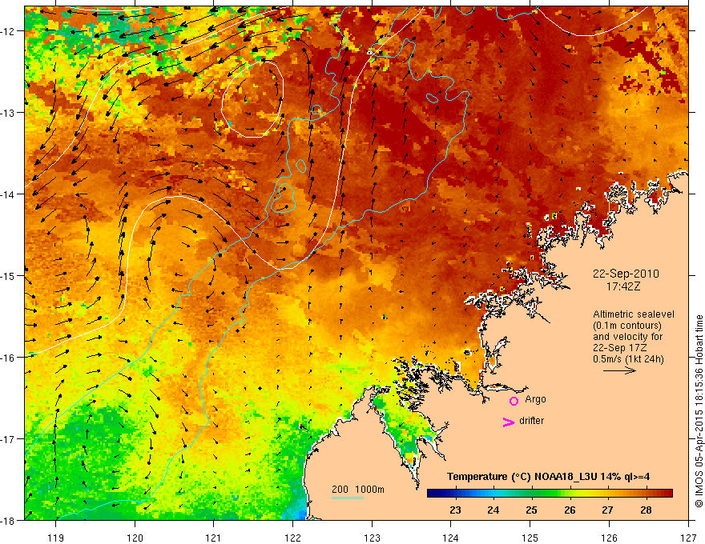The width and height of the screenshot is (705, 544).
Task: Click the cyan 200 1000m isobath legend line
Action: [x=348, y=498]
